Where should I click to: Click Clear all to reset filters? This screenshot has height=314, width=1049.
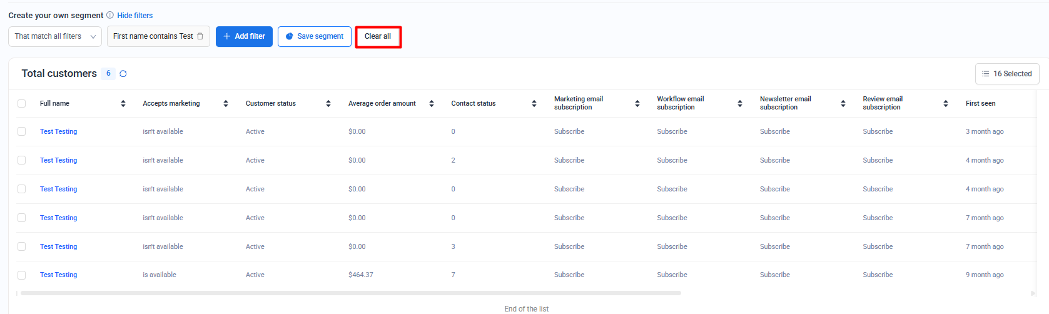coord(378,36)
